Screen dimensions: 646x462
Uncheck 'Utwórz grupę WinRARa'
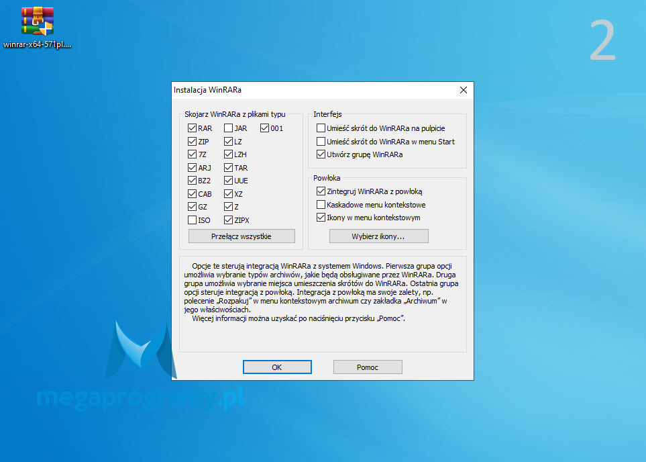click(x=321, y=154)
